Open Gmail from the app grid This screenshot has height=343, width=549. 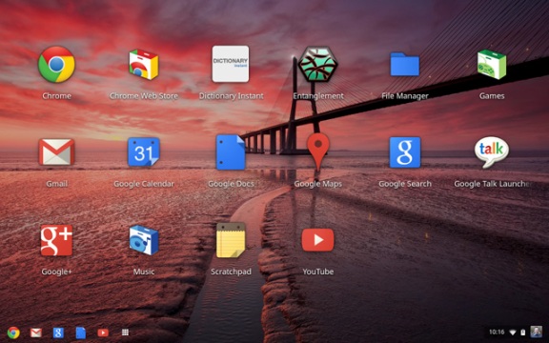click(56, 151)
